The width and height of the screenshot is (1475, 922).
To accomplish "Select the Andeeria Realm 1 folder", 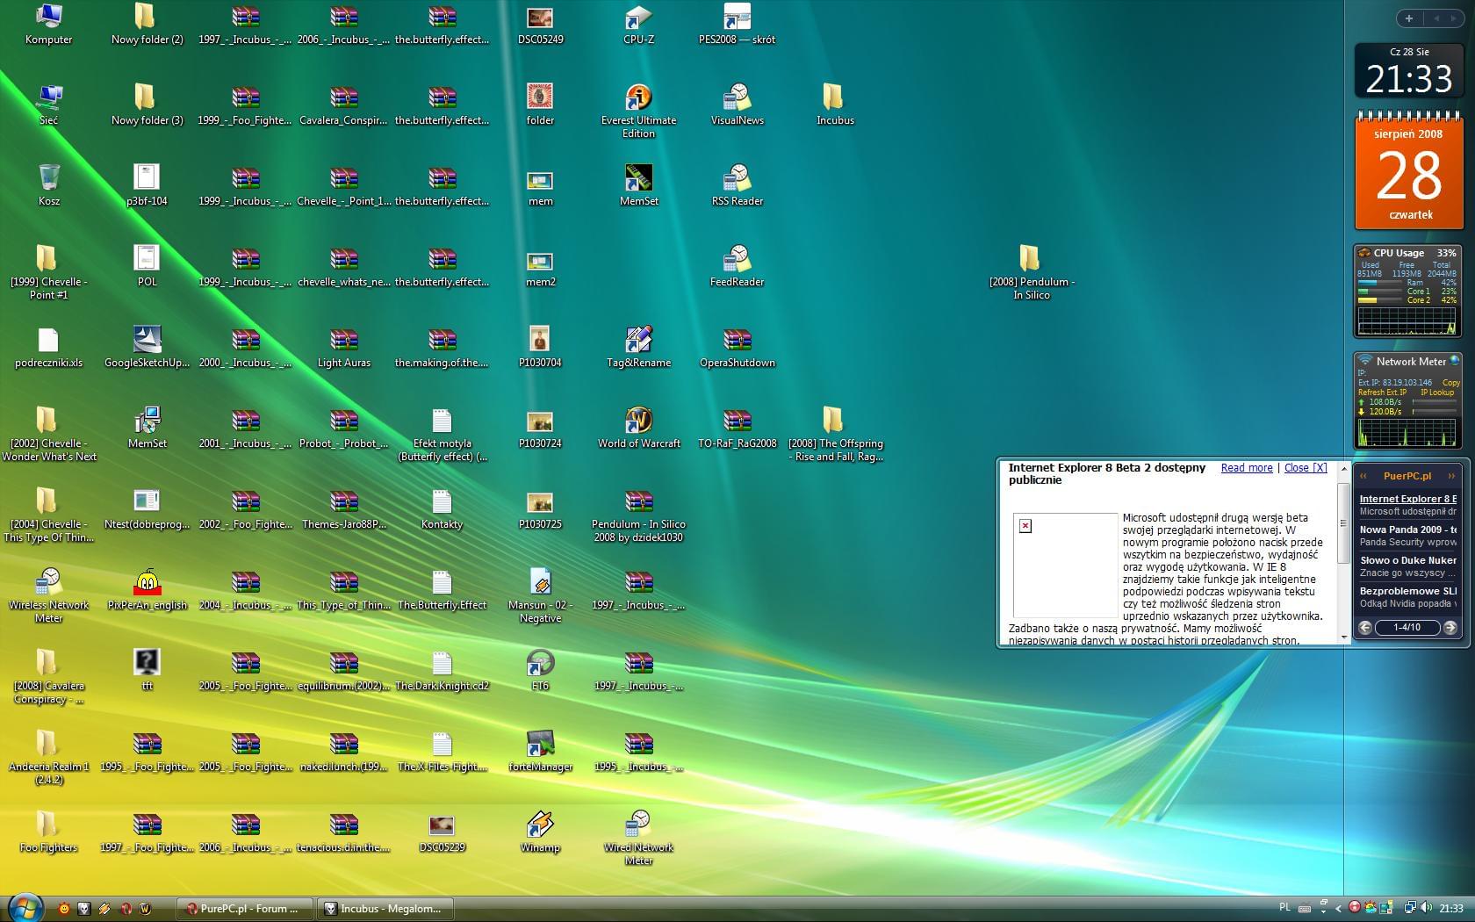I will [49, 758].
